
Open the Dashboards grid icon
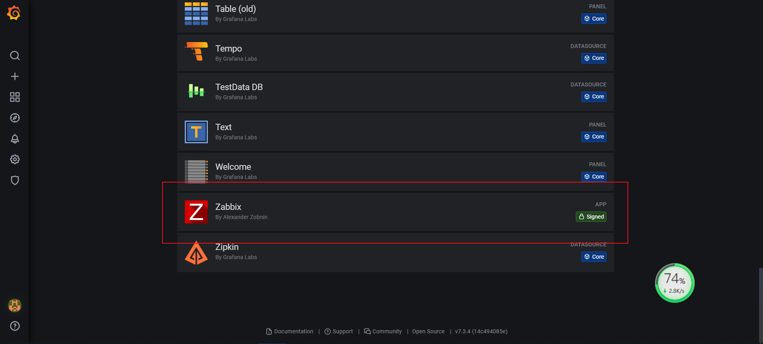click(x=15, y=97)
